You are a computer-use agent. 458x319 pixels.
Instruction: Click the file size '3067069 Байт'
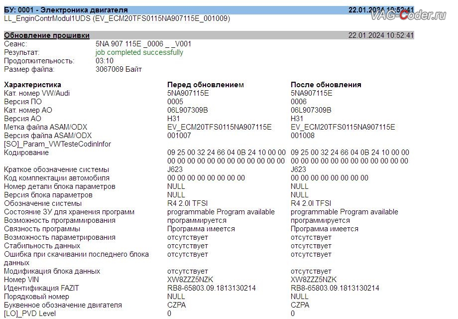coord(118,69)
